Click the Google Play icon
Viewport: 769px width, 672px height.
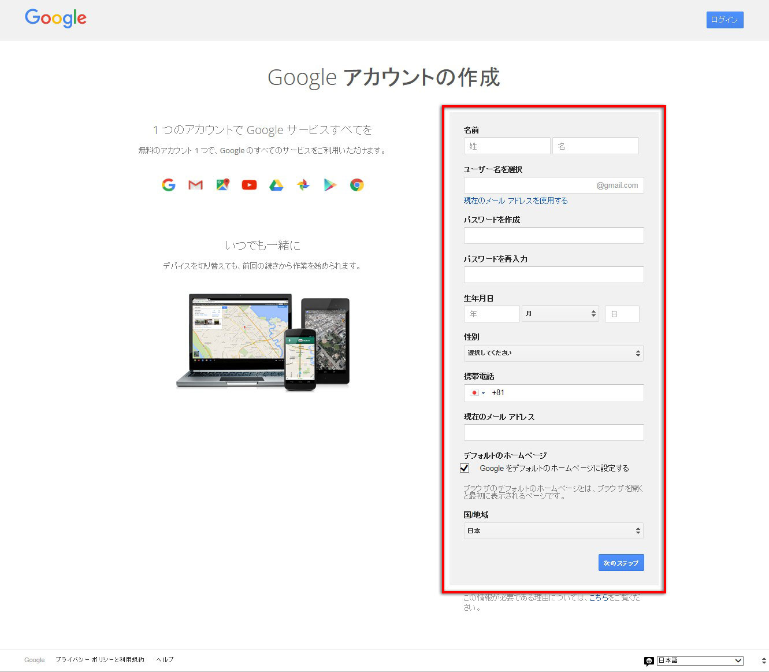pyautogui.click(x=330, y=184)
